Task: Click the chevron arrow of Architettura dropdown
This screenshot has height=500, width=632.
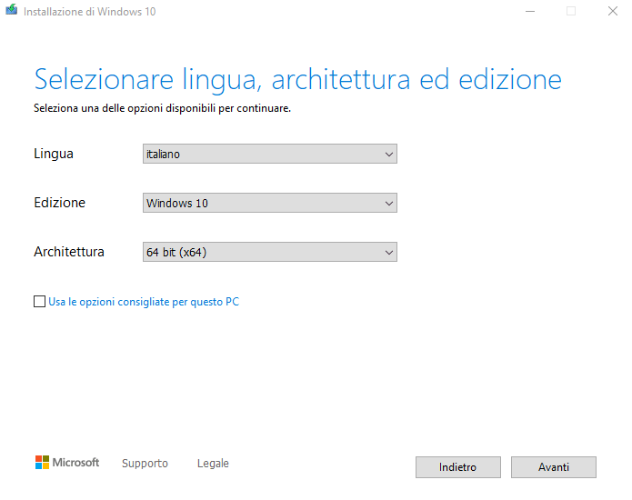Action: tap(389, 253)
